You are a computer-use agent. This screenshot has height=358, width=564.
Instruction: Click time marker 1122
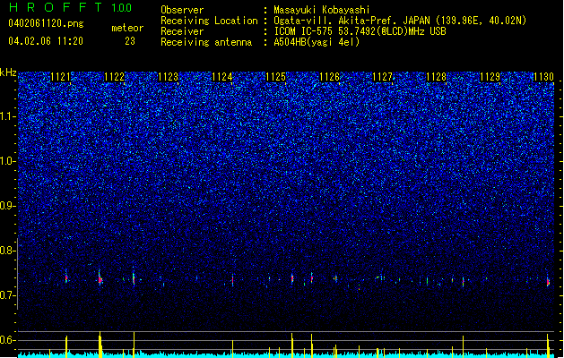[115, 77]
